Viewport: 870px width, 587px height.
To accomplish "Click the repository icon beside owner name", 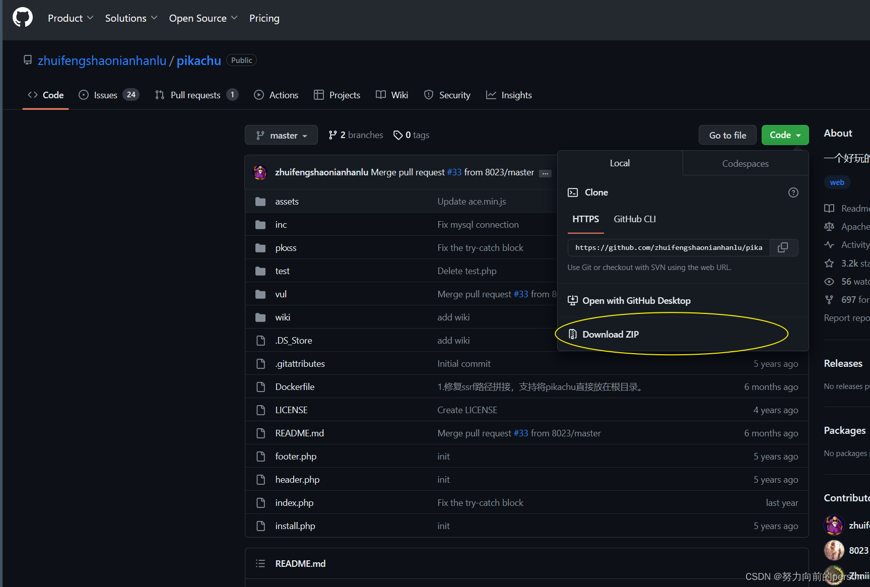I will pyautogui.click(x=28, y=60).
